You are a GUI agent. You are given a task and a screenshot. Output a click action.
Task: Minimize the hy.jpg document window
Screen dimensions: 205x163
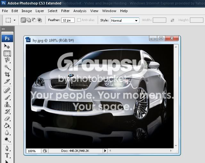(x=153, y=39)
